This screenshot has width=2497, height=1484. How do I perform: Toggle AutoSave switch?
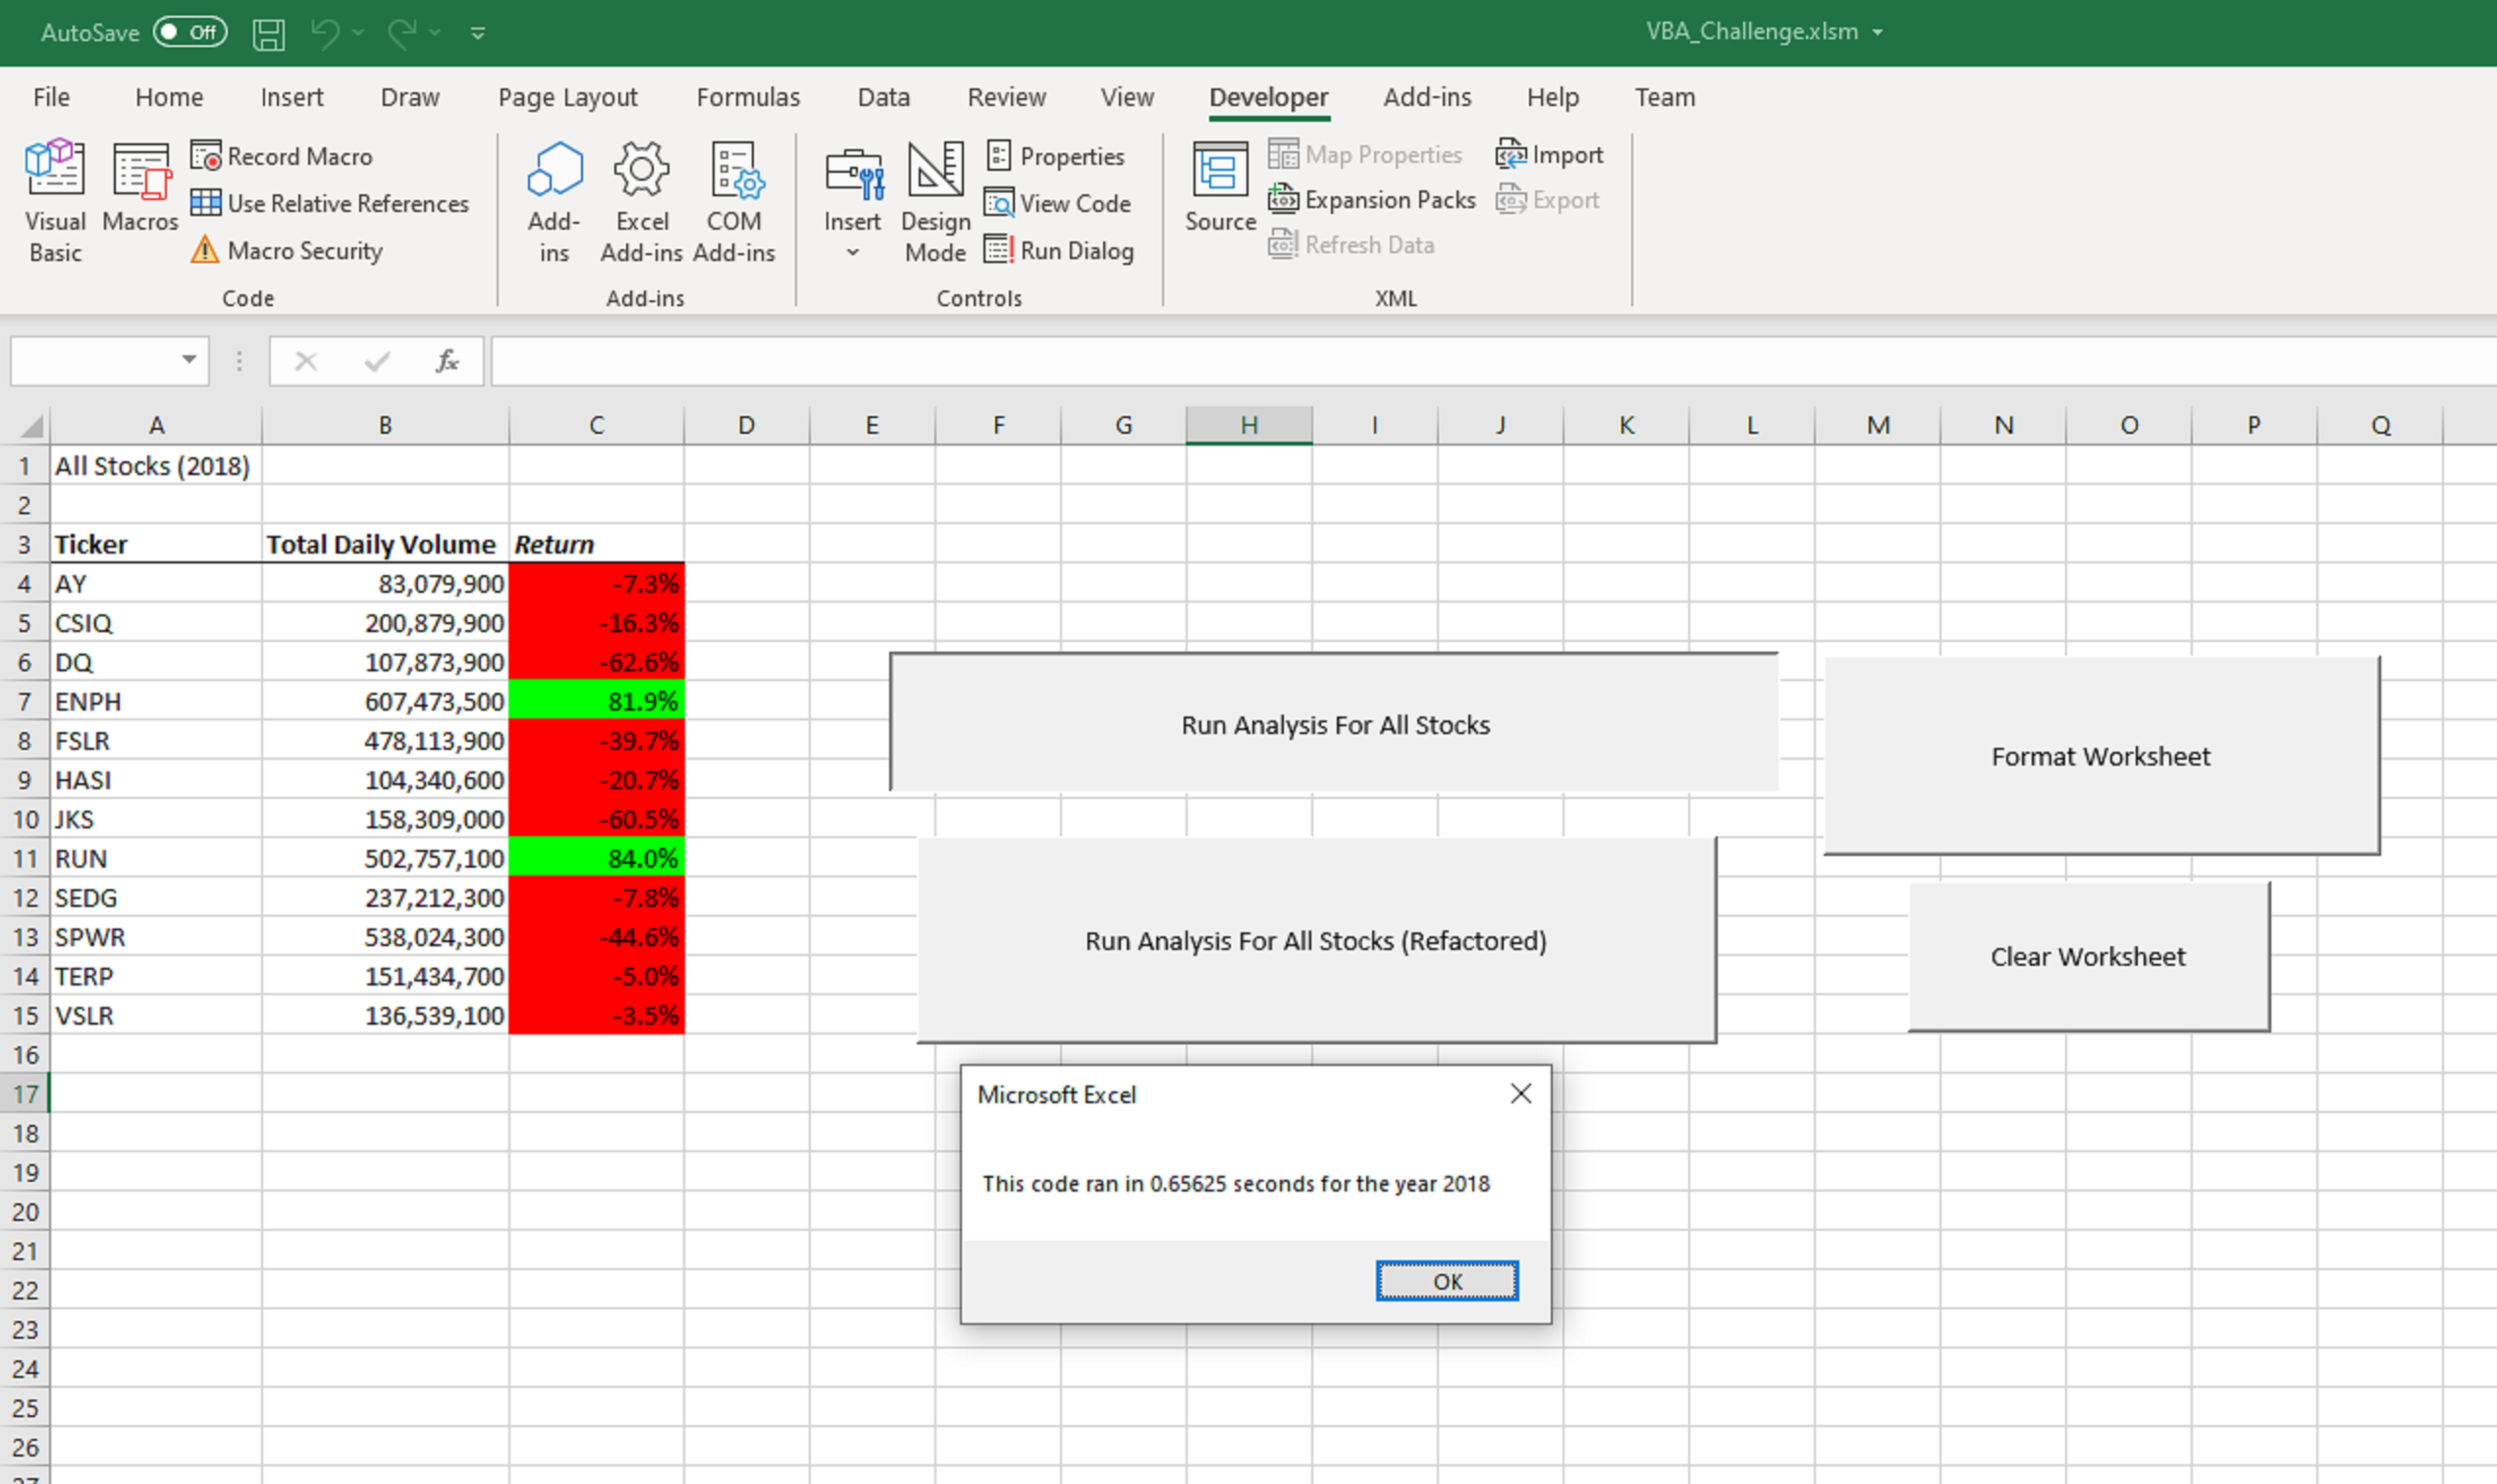click(190, 32)
